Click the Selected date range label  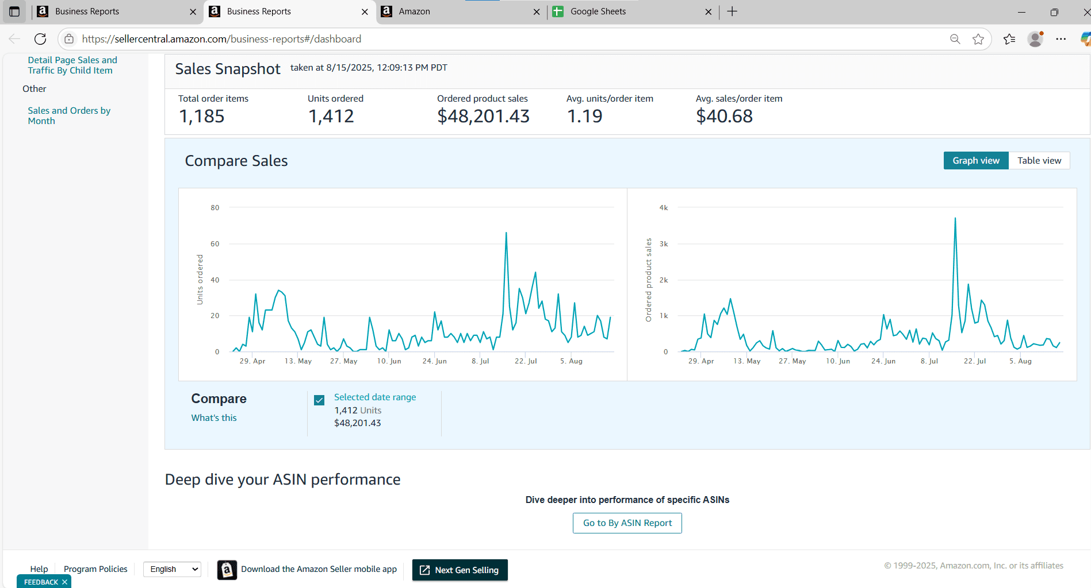(375, 397)
